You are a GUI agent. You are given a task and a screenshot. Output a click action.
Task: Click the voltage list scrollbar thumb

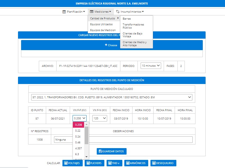tap(87, 135)
